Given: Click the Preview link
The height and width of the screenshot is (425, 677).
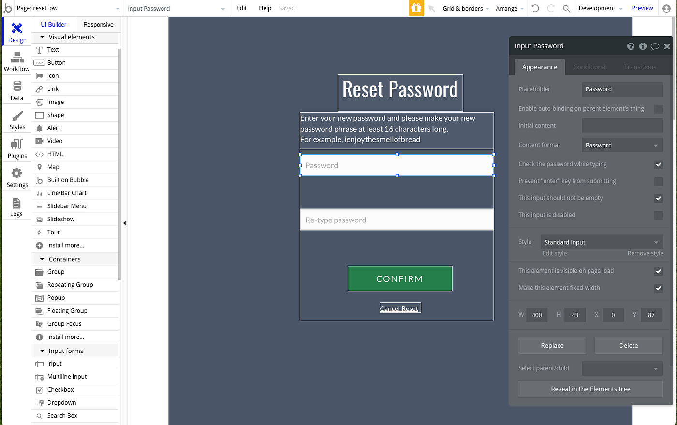Looking at the screenshot, I should click(642, 8).
